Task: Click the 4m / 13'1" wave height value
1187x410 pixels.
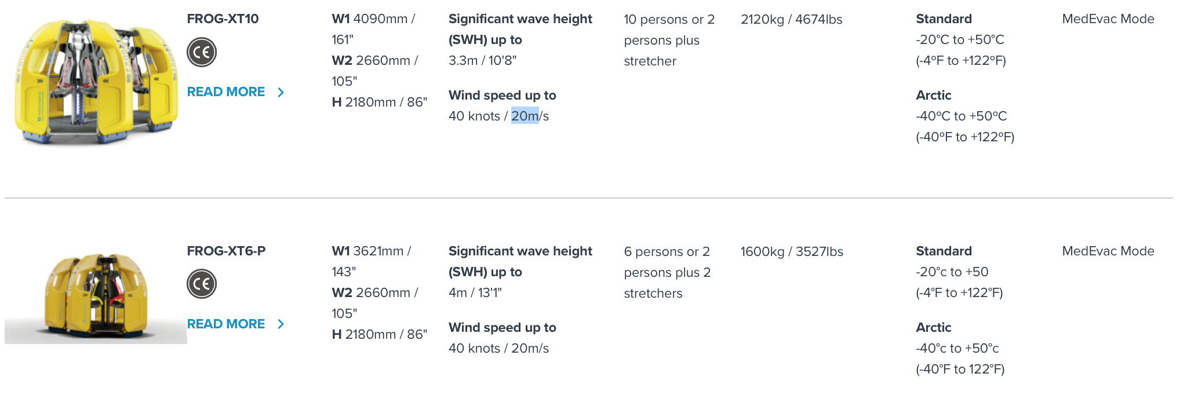Action: (x=475, y=292)
